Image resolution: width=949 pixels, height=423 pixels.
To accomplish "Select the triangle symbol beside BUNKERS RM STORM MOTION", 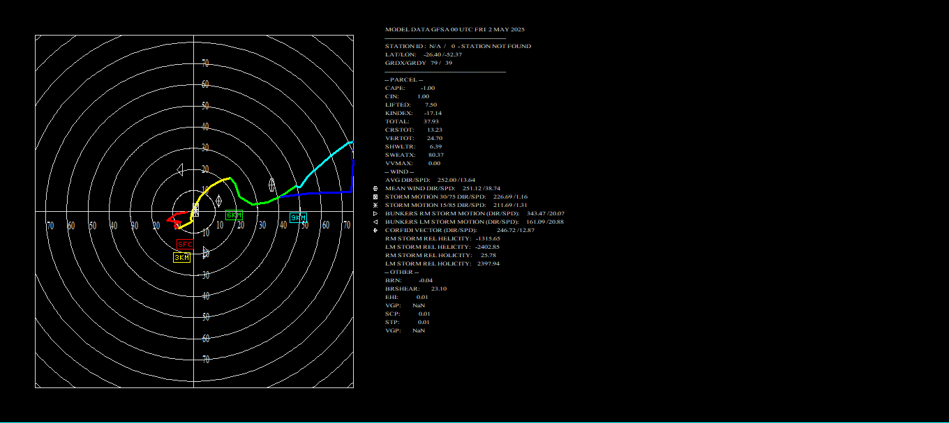I will point(376,213).
